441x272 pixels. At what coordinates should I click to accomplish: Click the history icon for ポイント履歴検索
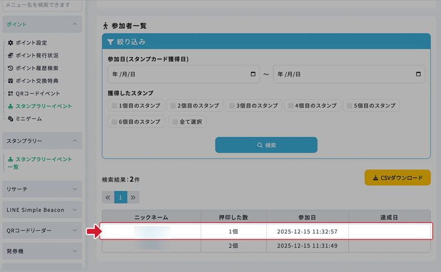[x=10, y=68]
